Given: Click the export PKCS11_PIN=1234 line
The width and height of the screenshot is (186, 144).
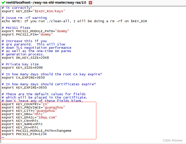Looking at the screenshot, I should point(24,134).
